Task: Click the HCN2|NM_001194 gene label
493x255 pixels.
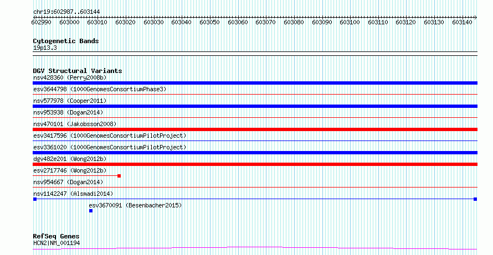Action: 57,243
